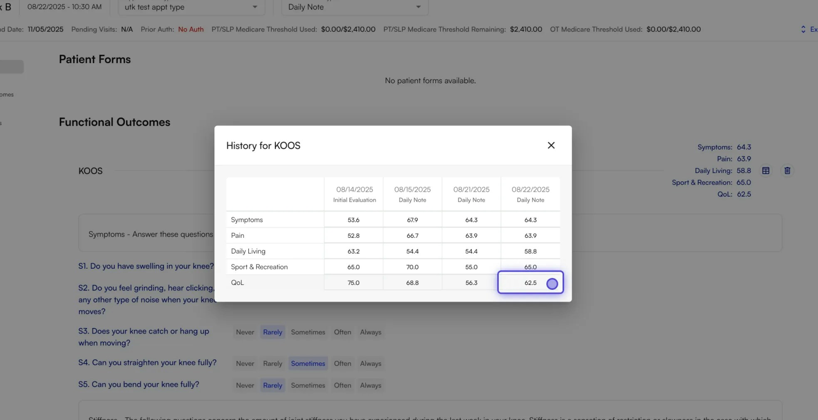This screenshot has width=818, height=420.
Task: Click the S3 knee catch question text
Action: coord(144,337)
